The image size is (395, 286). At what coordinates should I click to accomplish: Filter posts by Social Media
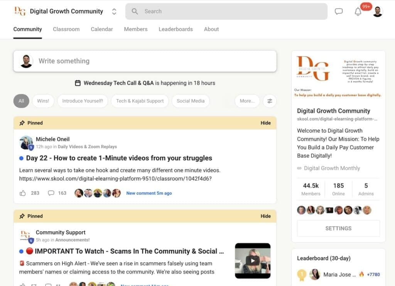click(x=191, y=101)
